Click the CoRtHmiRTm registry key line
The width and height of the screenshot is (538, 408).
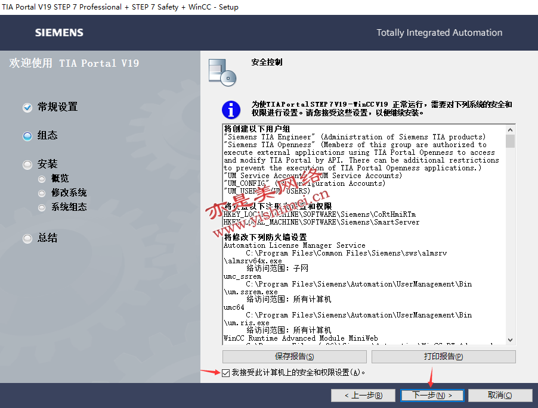point(320,214)
